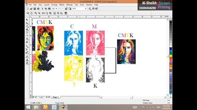Select the Rectangle tool
Image resolution: width=197 pixels, height=110 pixels.
pos(27,32)
